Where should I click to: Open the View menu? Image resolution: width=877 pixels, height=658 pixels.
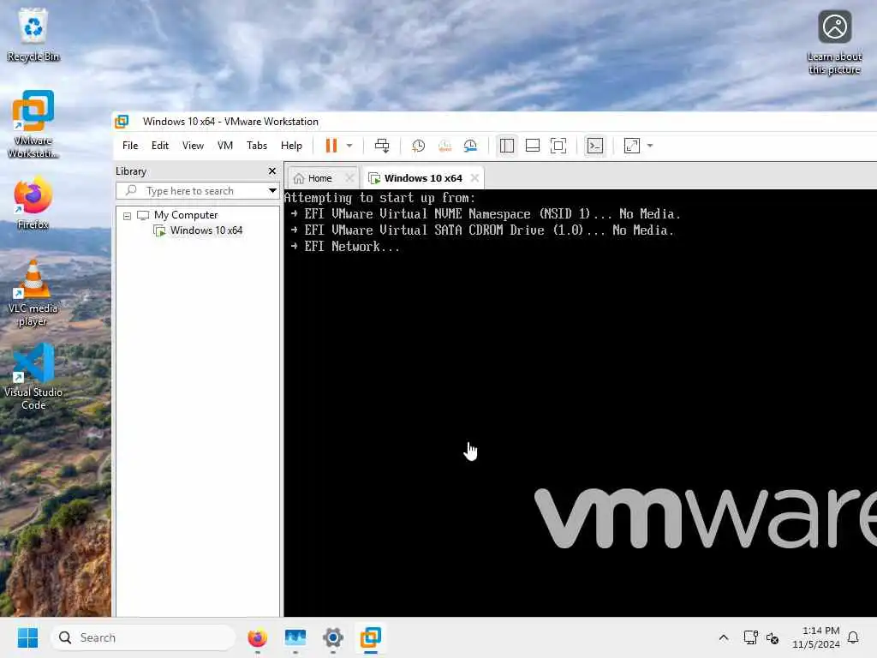click(x=193, y=146)
